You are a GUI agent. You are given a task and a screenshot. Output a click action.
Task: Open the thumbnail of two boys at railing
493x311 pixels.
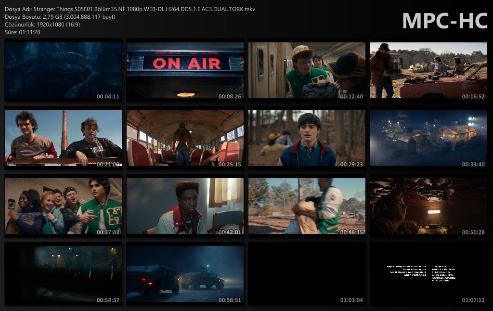pos(63,138)
